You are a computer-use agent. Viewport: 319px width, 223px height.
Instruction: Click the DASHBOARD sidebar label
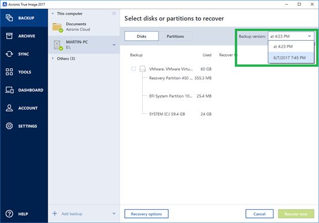(30, 90)
